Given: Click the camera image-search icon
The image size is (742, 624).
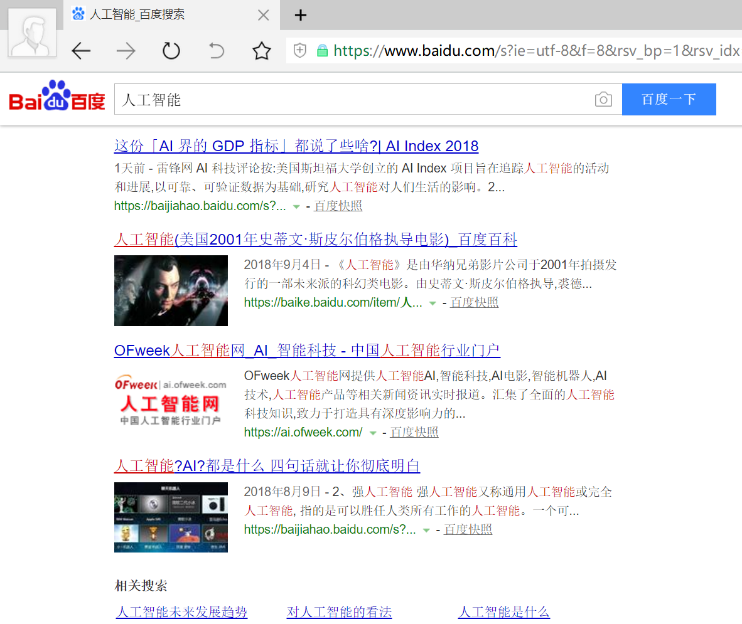Looking at the screenshot, I should (x=603, y=99).
